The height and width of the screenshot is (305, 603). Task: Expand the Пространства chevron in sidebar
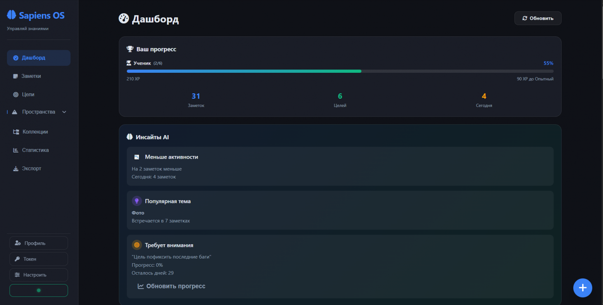pyautogui.click(x=64, y=112)
